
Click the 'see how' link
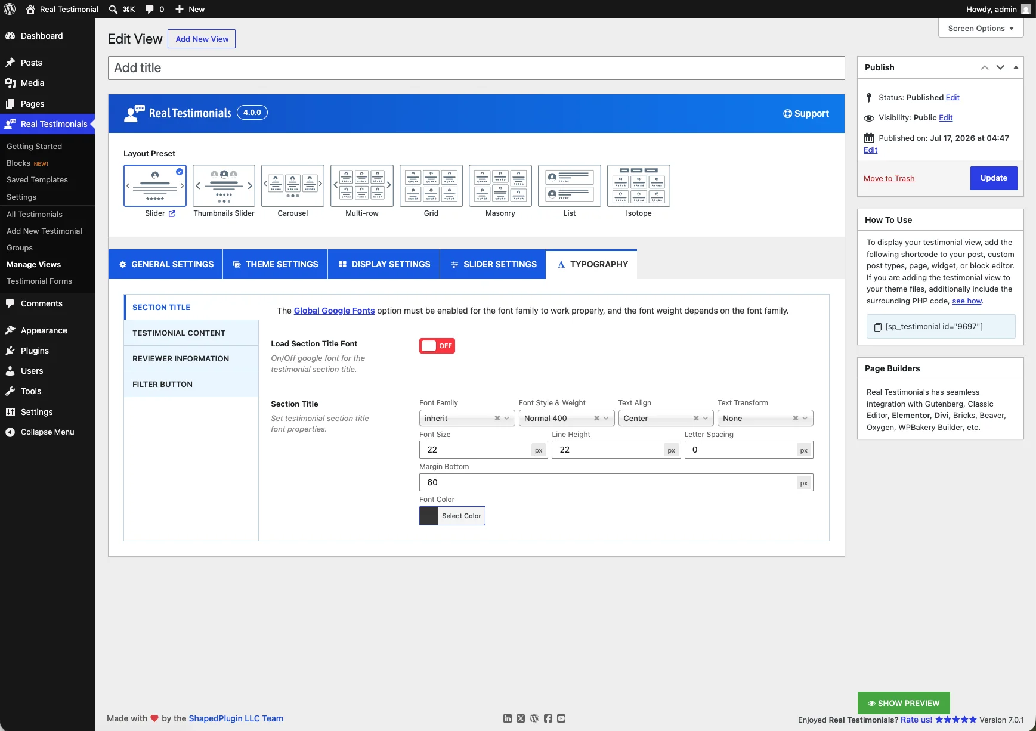(x=967, y=301)
